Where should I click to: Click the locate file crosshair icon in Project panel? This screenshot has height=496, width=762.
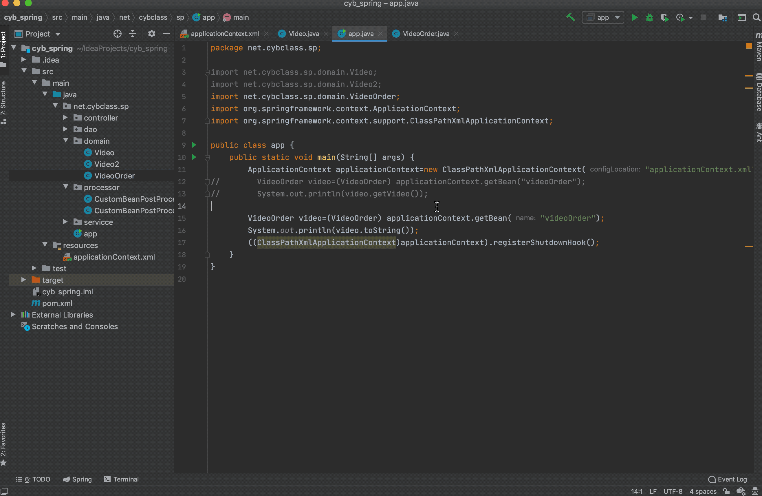(117, 34)
